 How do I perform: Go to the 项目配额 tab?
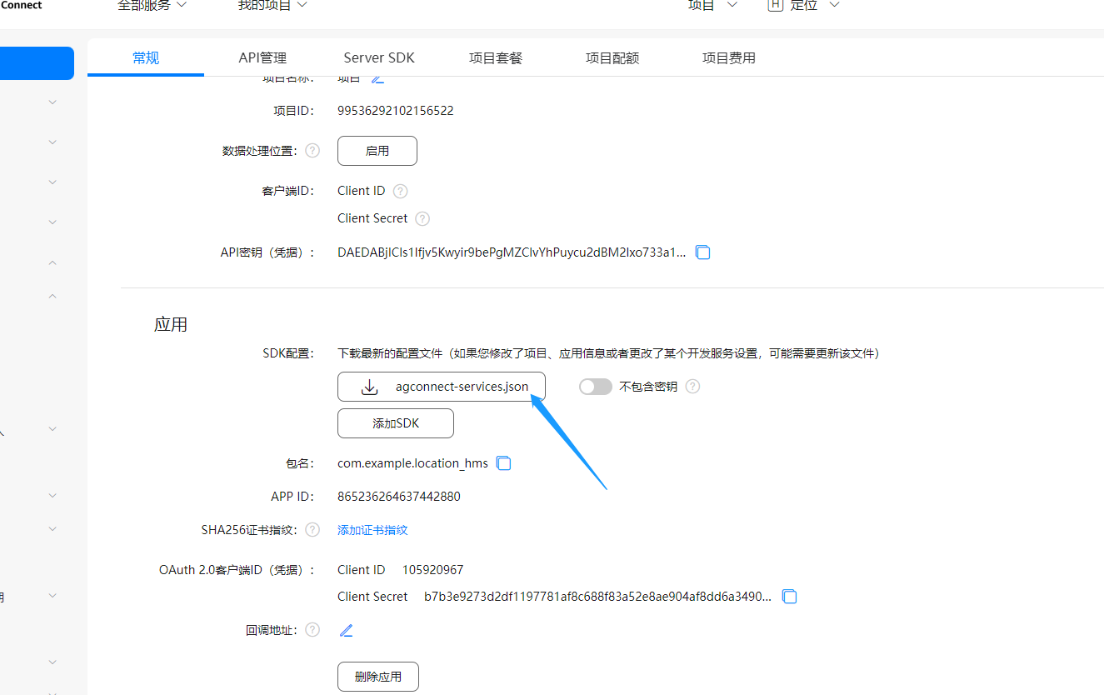click(612, 57)
